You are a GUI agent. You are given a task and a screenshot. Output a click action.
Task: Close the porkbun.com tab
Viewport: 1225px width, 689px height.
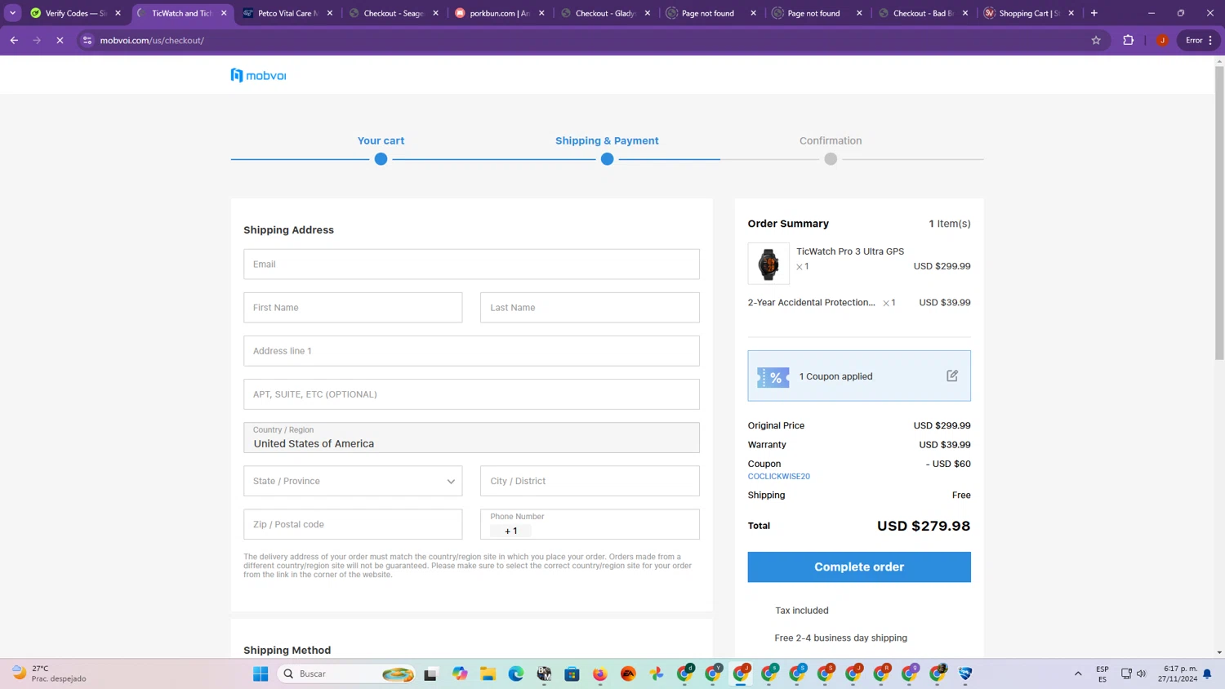pyautogui.click(x=541, y=13)
